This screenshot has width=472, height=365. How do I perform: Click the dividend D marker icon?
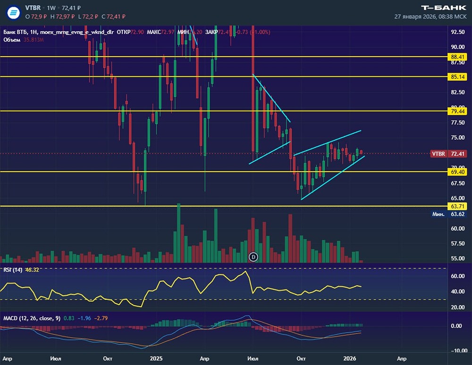(253, 257)
